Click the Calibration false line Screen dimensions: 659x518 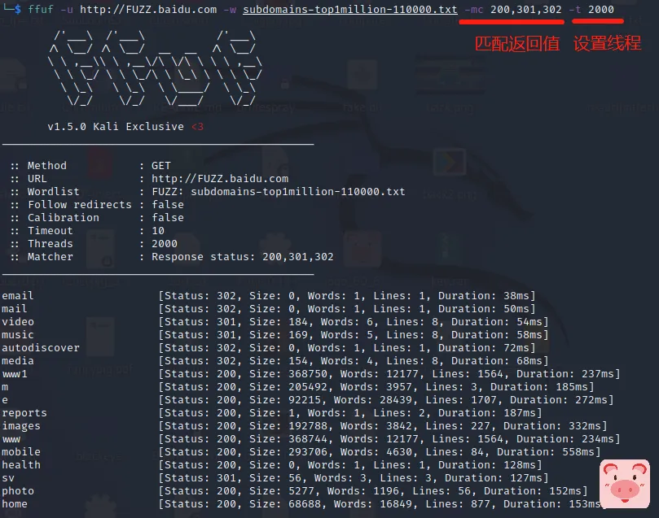[97, 218]
